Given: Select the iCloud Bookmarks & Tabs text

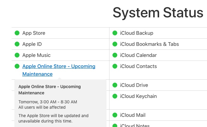Looking at the screenshot, I should tap(150, 44).
